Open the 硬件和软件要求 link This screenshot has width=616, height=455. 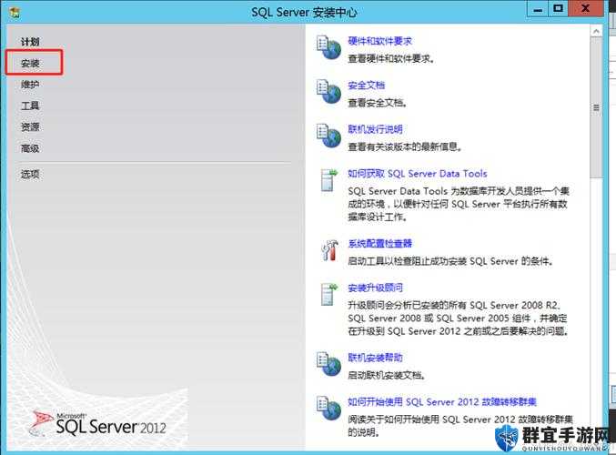(379, 41)
